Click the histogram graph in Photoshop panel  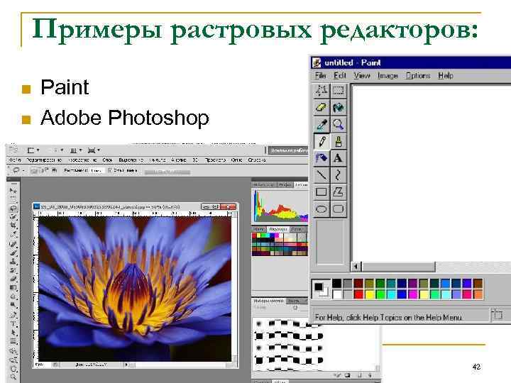tap(280, 206)
